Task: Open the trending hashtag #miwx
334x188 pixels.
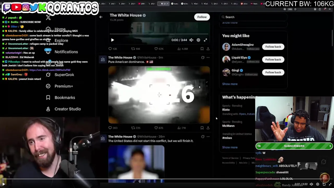Action: point(227,138)
